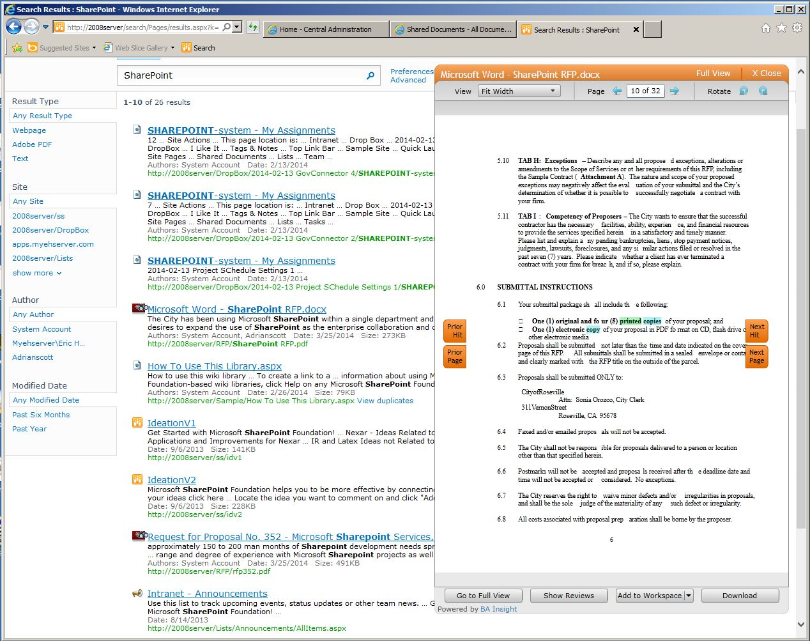Open a new browser tab
Viewport: 810px width, 641px height.
click(652, 29)
